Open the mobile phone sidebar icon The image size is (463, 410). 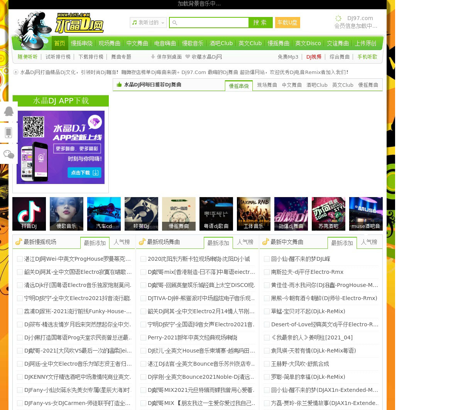pos(8,133)
